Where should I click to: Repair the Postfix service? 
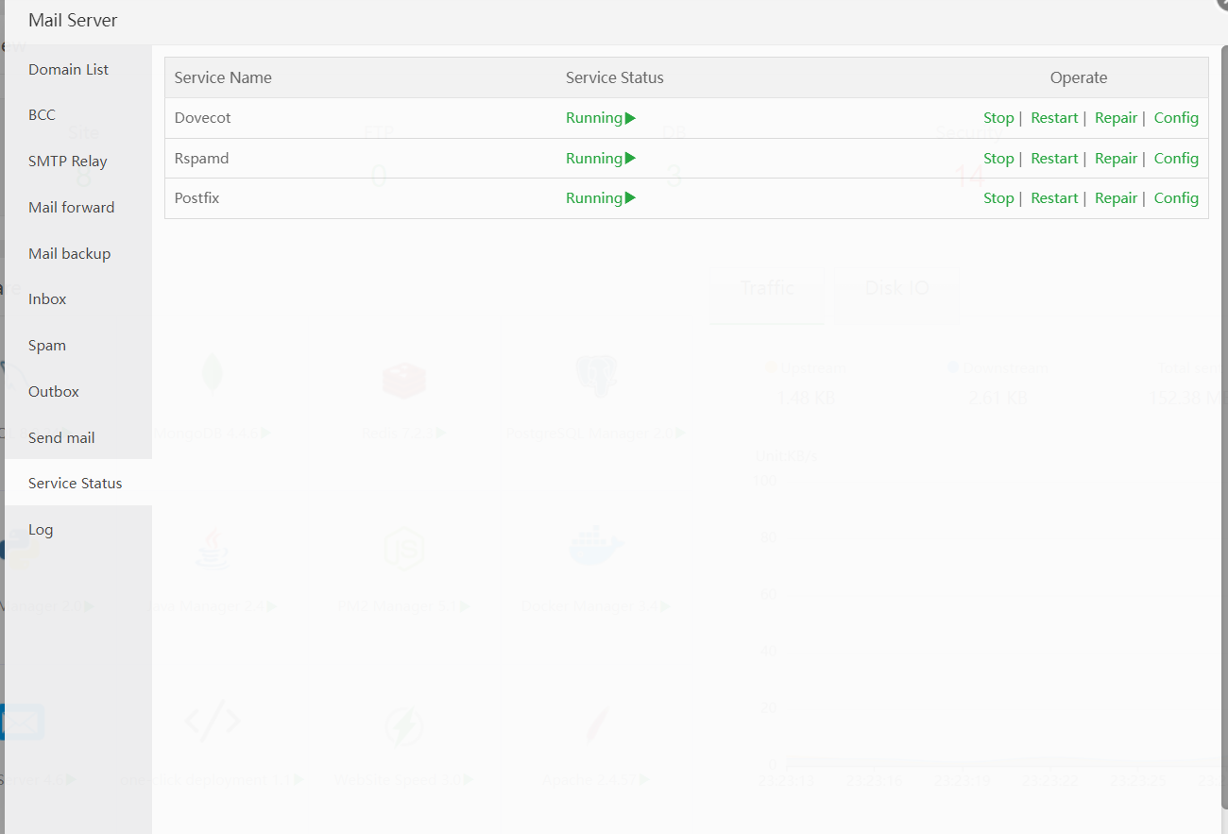1116,198
